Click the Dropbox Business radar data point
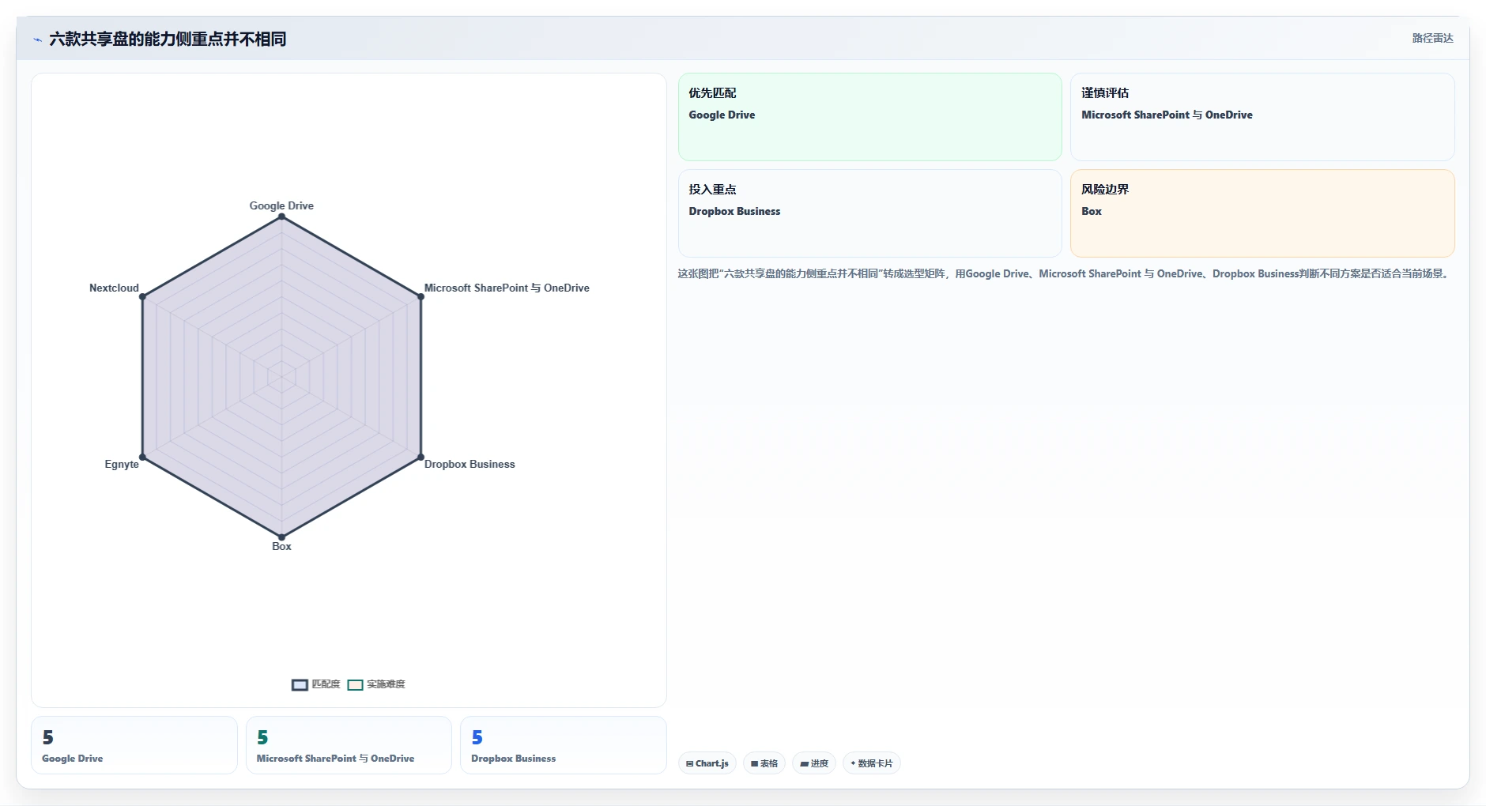1486x806 pixels. pyautogui.click(x=421, y=457)
